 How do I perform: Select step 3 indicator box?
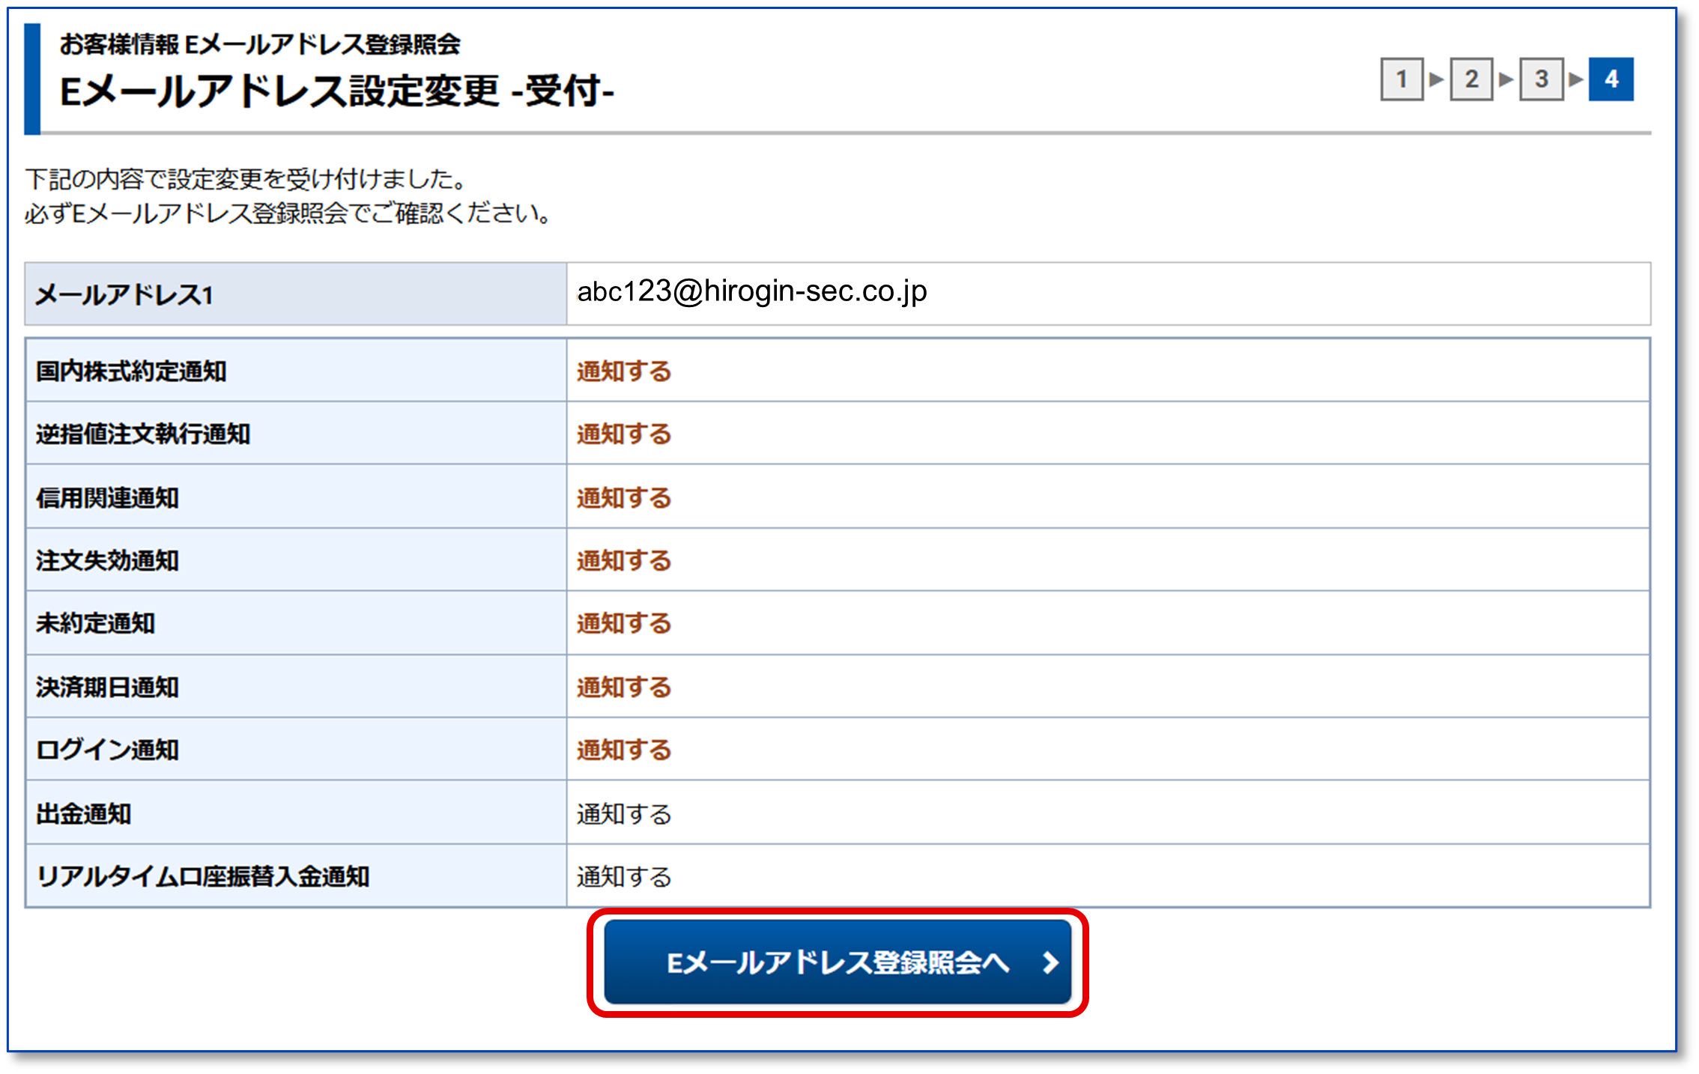tap(1541, 79)
